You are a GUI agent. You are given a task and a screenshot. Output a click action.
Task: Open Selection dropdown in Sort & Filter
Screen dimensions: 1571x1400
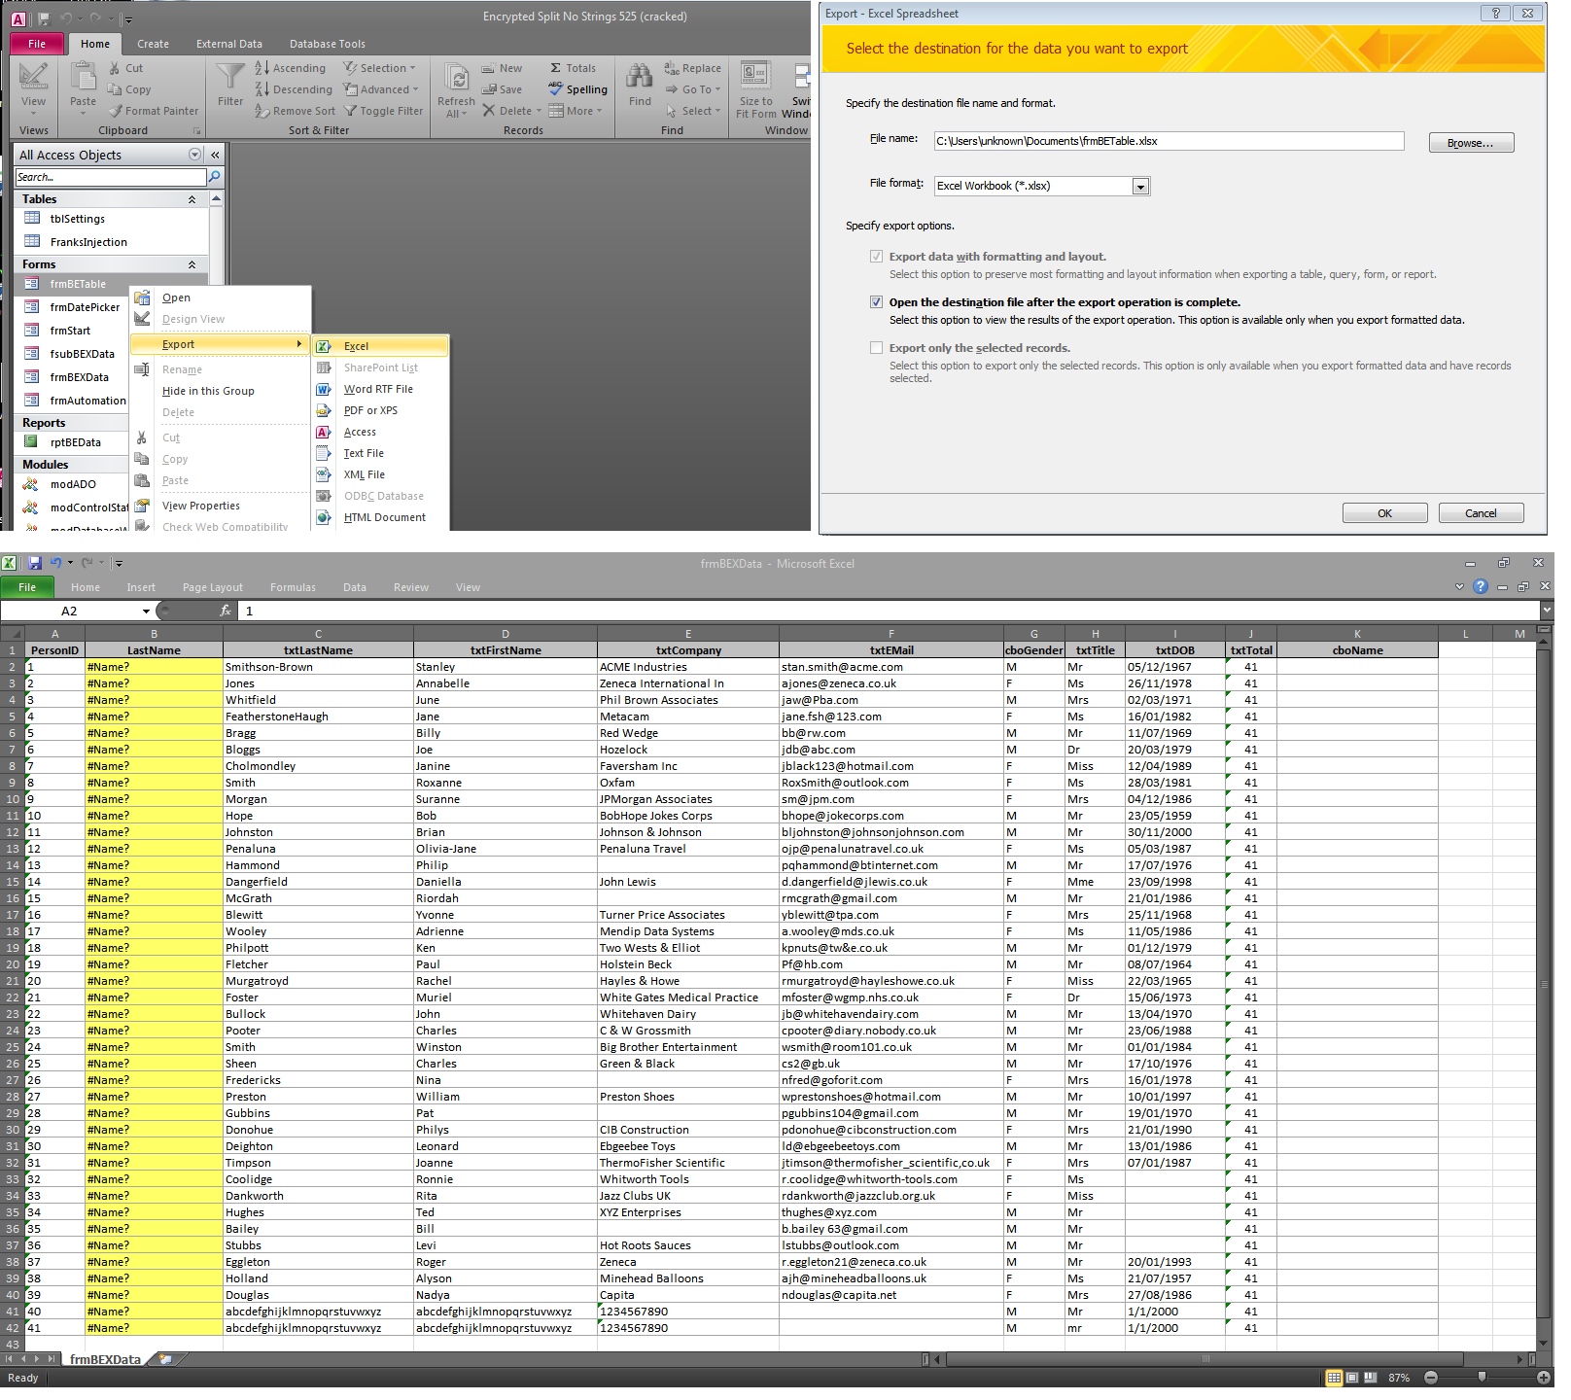pyautogui.click(x=380, y=68)
